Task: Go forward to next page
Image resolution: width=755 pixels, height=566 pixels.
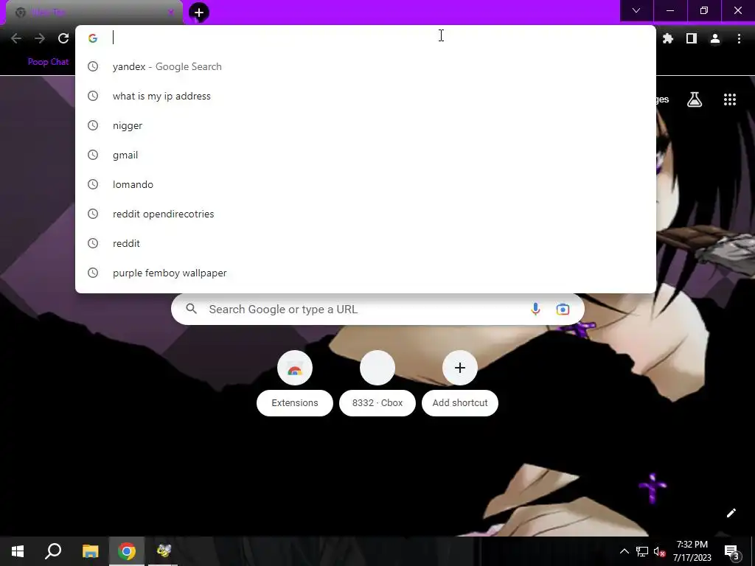Action: pyautogui.click(x=40, y=38)
